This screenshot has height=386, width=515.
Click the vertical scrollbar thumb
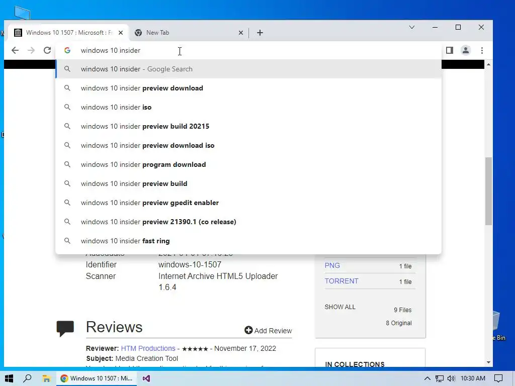488,191
